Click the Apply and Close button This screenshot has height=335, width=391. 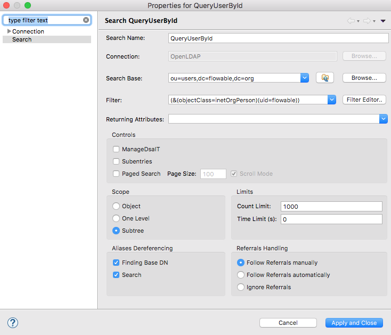click(354, 323)
